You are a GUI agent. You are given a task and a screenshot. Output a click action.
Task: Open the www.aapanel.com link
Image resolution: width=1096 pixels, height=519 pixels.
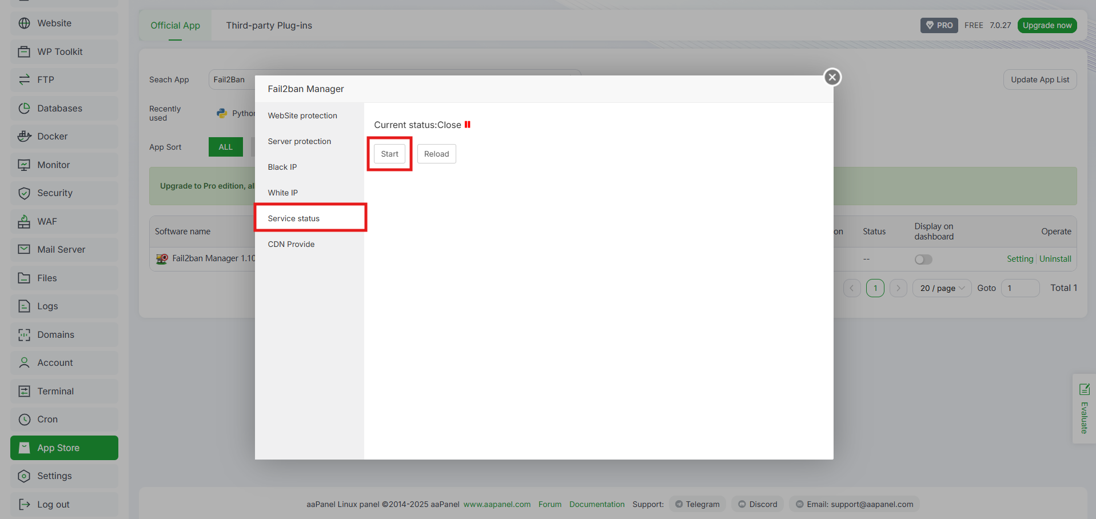(x=497, y=504)
